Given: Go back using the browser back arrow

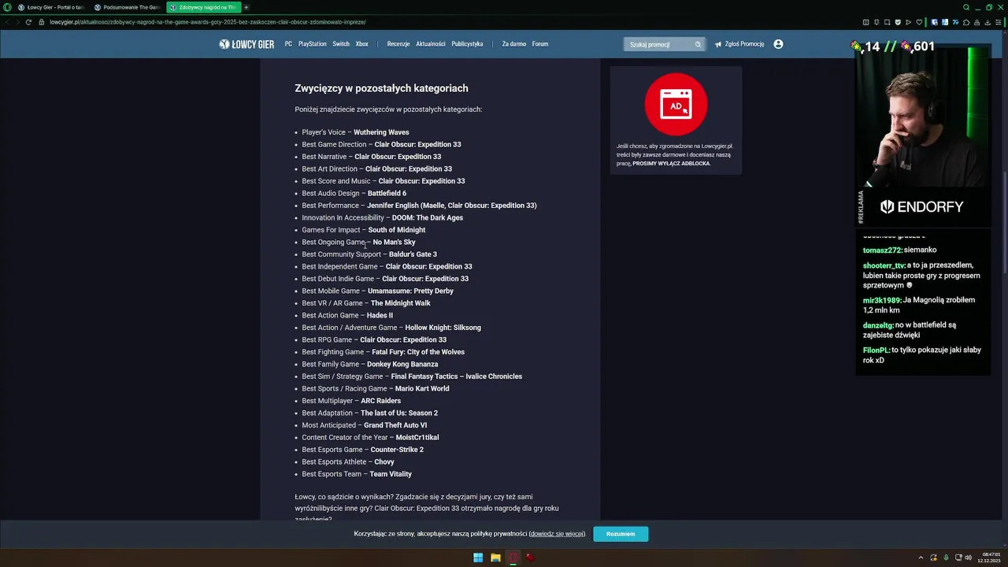Looking at the screenshot, I should tap(7, 22).
